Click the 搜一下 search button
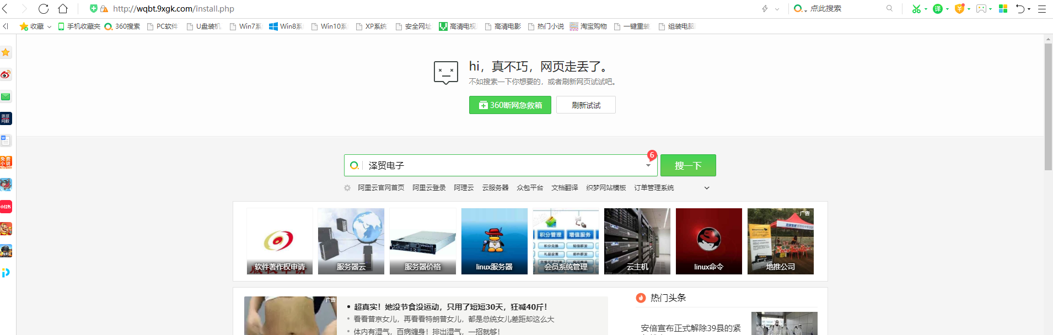 [688, 165]
